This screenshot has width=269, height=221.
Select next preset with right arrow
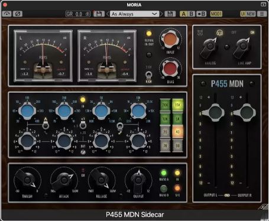tap(161, 14)
